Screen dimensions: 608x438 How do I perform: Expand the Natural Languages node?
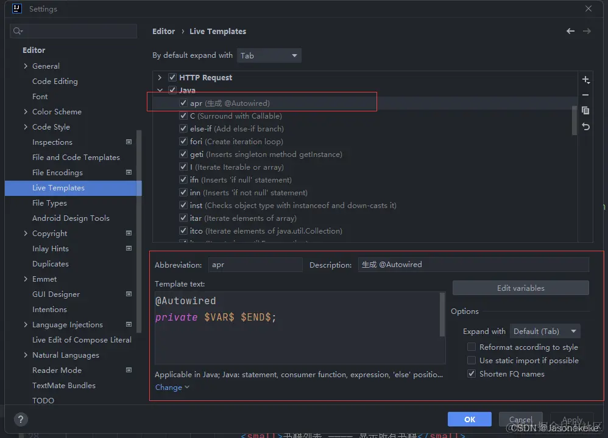point(26,355)
